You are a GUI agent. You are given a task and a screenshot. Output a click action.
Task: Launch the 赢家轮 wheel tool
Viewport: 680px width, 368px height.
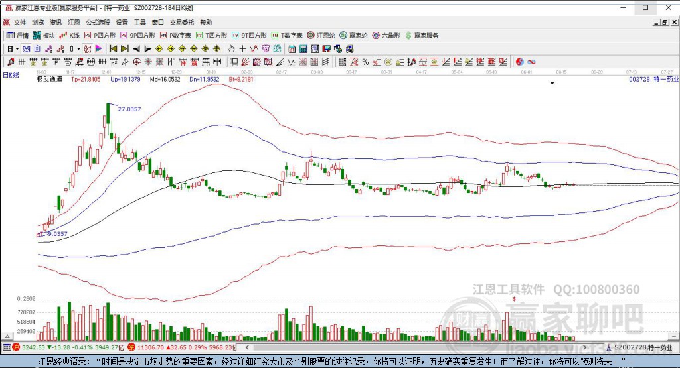click(353, 36)
